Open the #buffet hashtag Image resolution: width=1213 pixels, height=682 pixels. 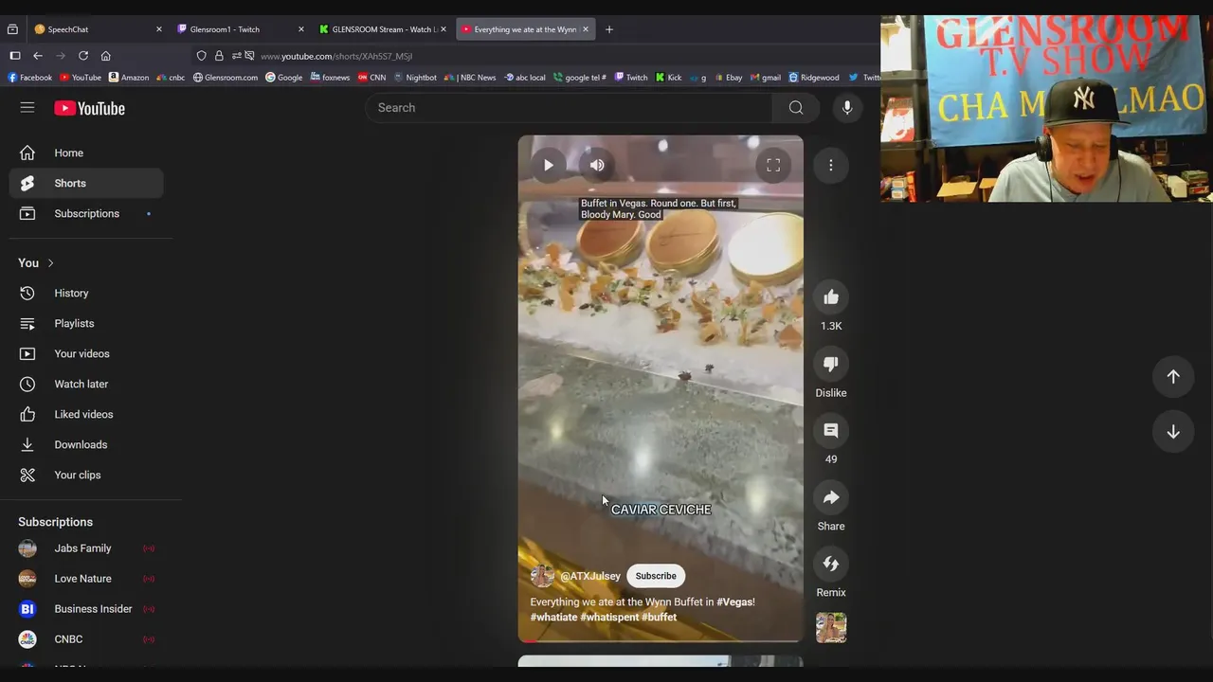[660, 618]
